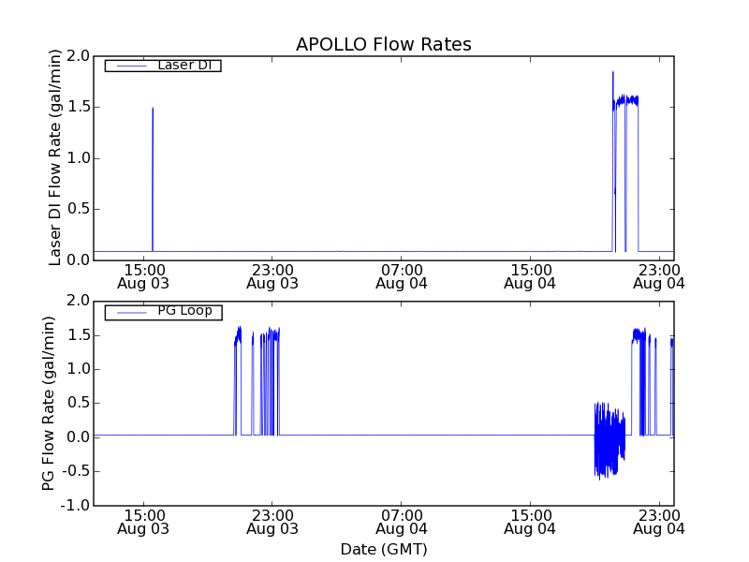This screenshot has width=749, height=562.
Task: Click the 1.5 tick on PG Flow Rate y-axis
Action: pyautogui.click(x=79, y=335)
